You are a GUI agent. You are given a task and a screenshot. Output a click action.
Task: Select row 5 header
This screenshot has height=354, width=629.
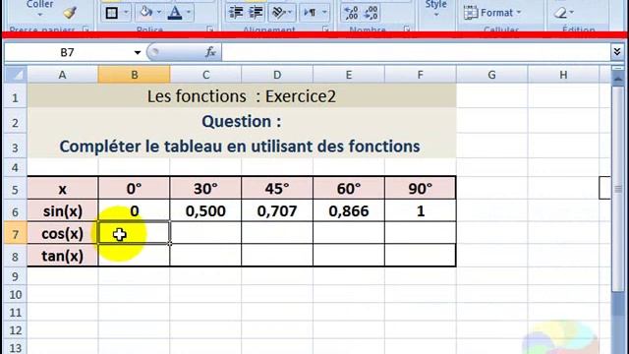tap(16, 189)
